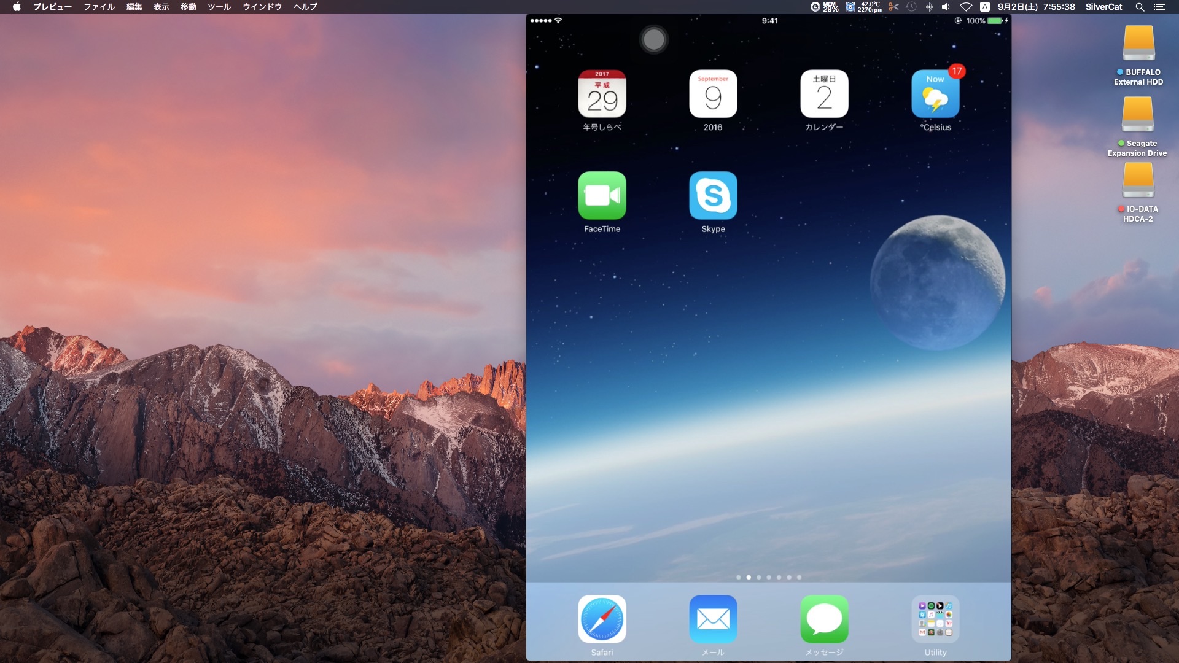The image size is (1179, 663).
Task: Open the volume menu bar icon
Action: pyautogui.click(x=946, y=7)
